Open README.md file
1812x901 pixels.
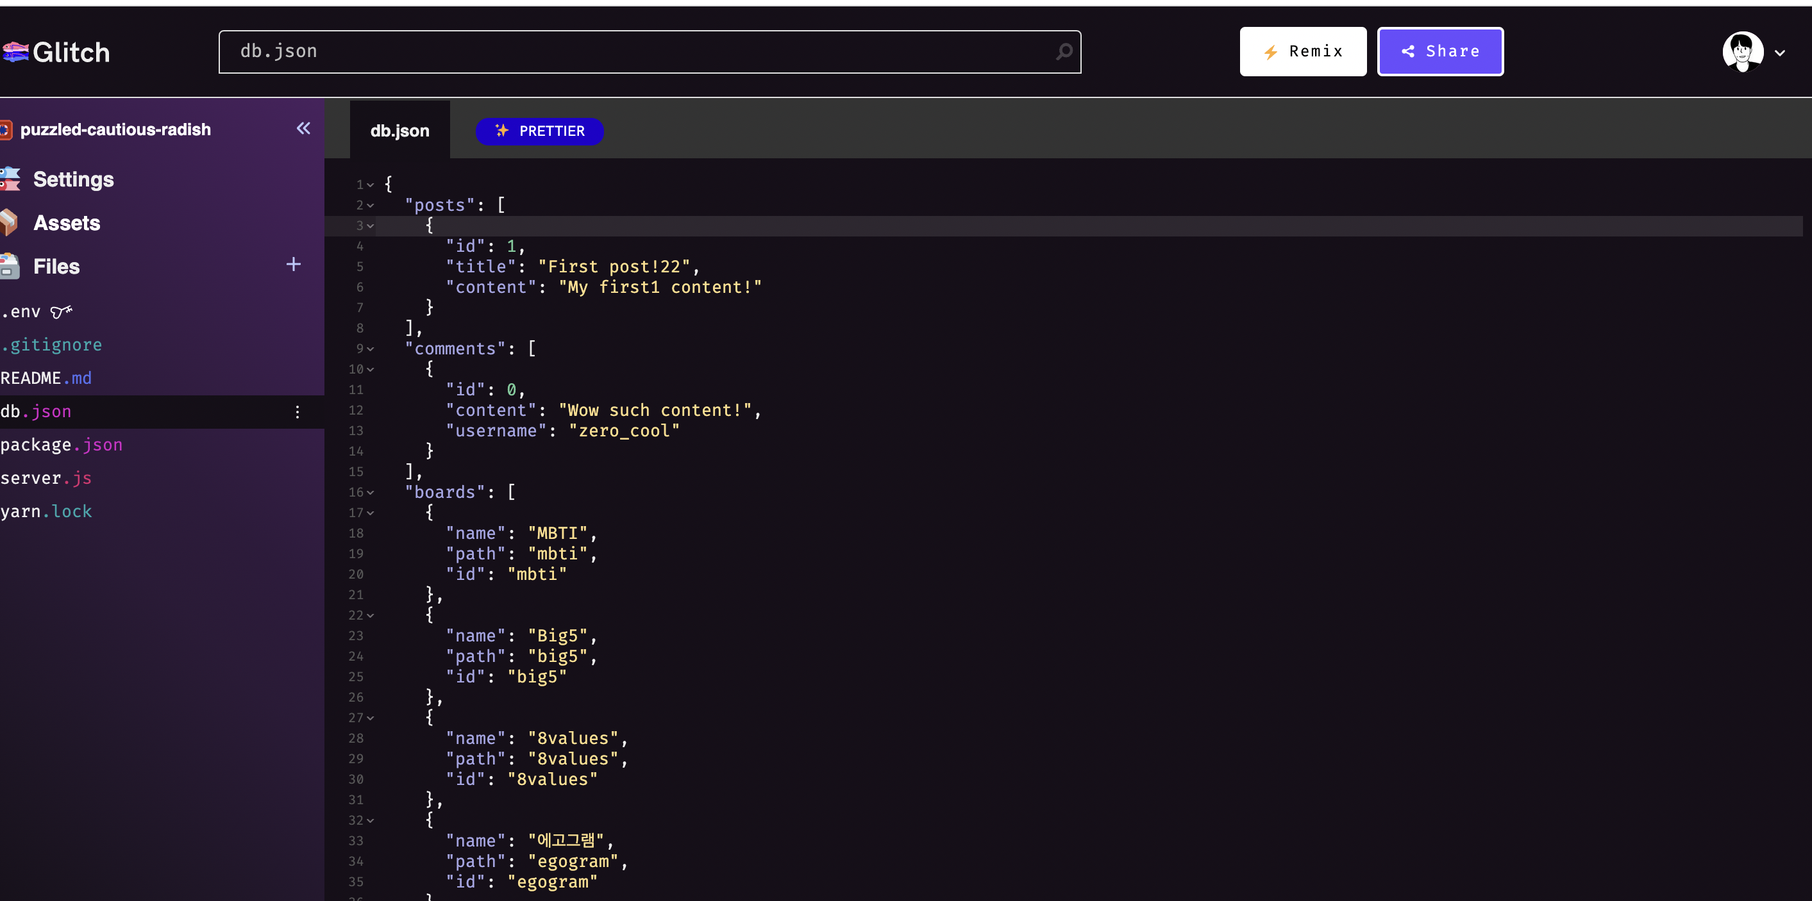pos(46,378)
